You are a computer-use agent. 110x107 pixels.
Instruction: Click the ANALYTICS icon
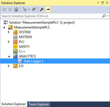(x=15, y=56)
